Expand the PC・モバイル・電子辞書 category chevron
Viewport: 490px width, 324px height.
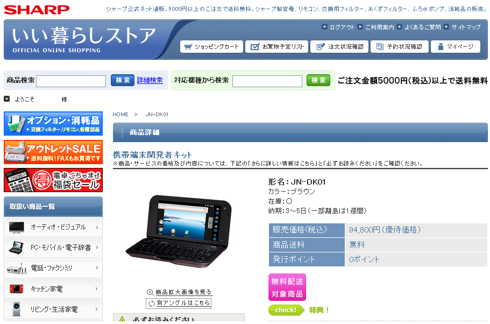tap(97, 248)
